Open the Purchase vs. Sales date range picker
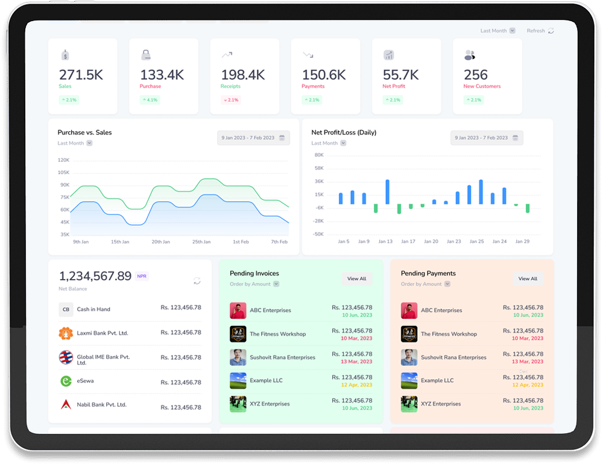Viewport: 603px width, 464px height. [253, 138]
